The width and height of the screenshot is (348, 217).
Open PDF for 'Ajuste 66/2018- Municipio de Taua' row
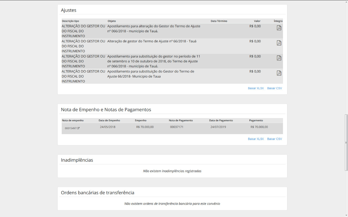279,73
